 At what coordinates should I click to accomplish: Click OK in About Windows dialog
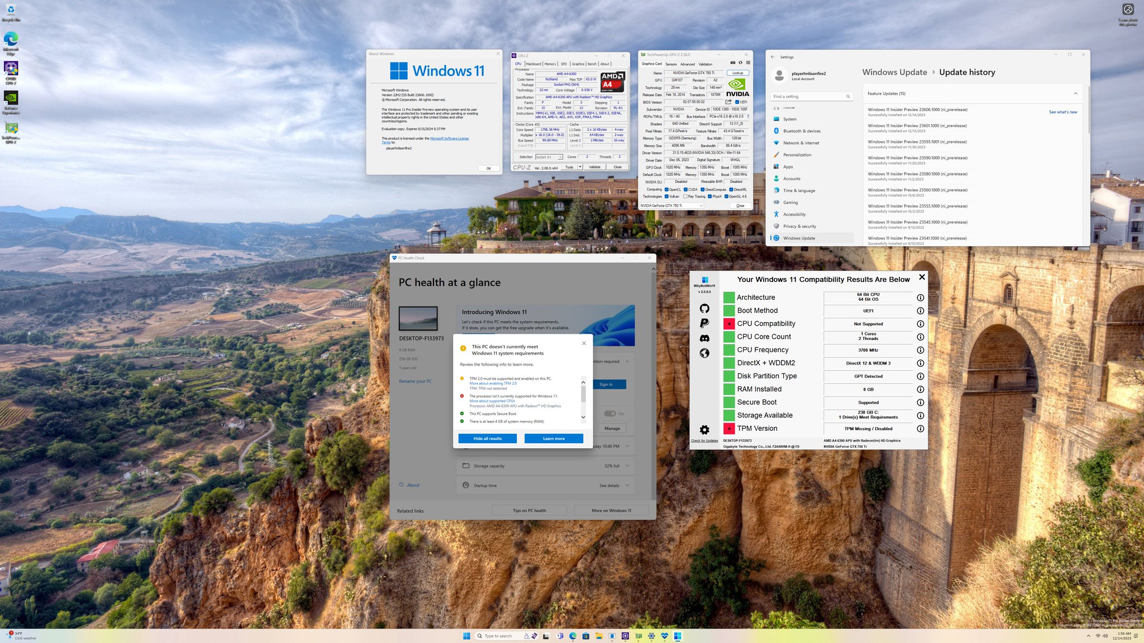click(x=488, y=168)
